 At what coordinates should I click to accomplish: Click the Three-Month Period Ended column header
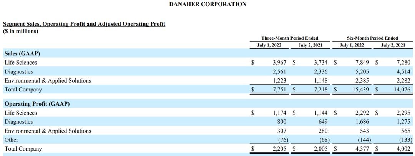tap(290, 38)
